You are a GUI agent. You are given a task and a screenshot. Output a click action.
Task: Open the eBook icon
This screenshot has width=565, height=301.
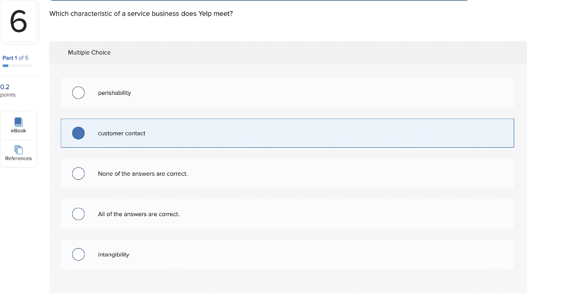[x=18, y=121]
